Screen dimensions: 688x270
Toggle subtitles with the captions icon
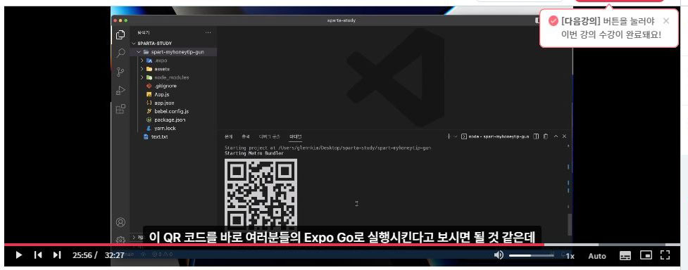[625, 255]
